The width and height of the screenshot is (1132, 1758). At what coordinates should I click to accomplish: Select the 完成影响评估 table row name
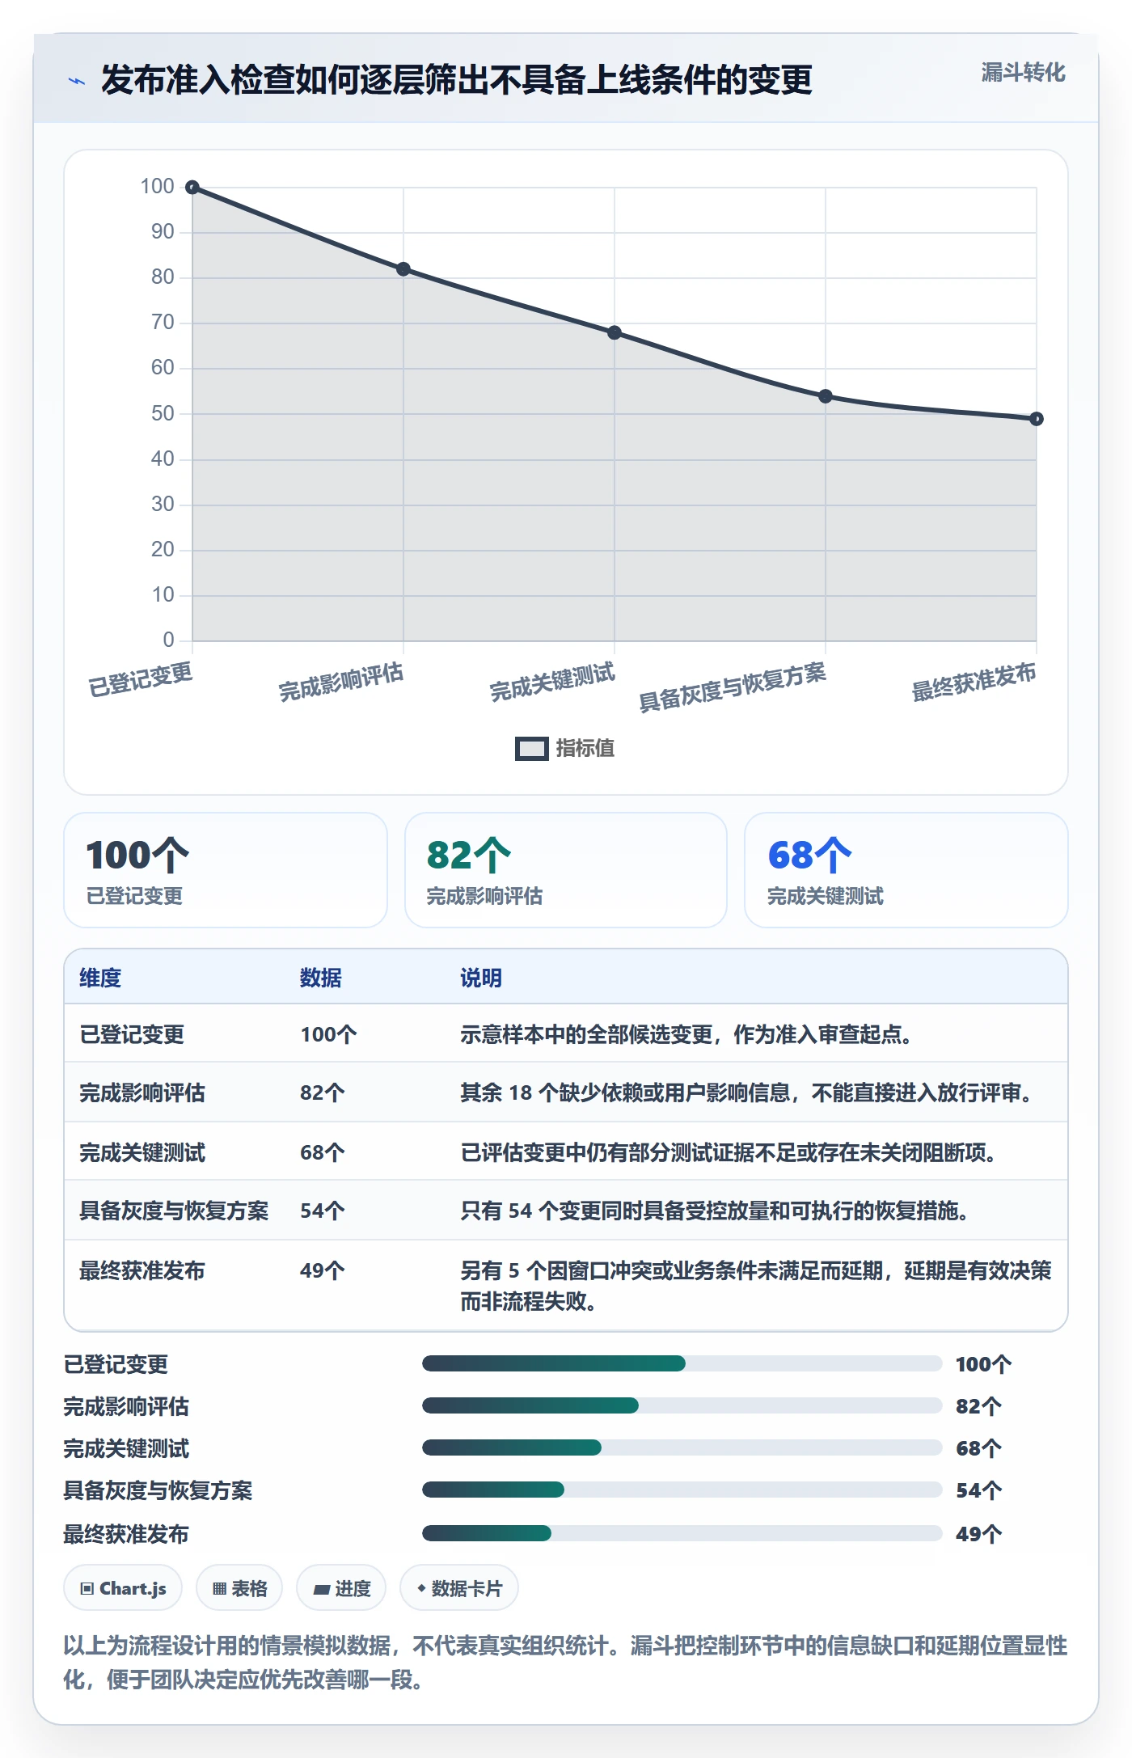click(x=142, y=1092)
